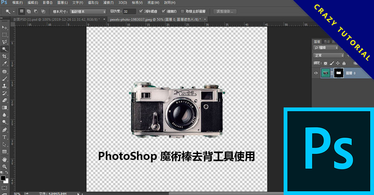Select the Path Selection tool
The width and height of the screenshot is (374, 195).
(4, 144)
